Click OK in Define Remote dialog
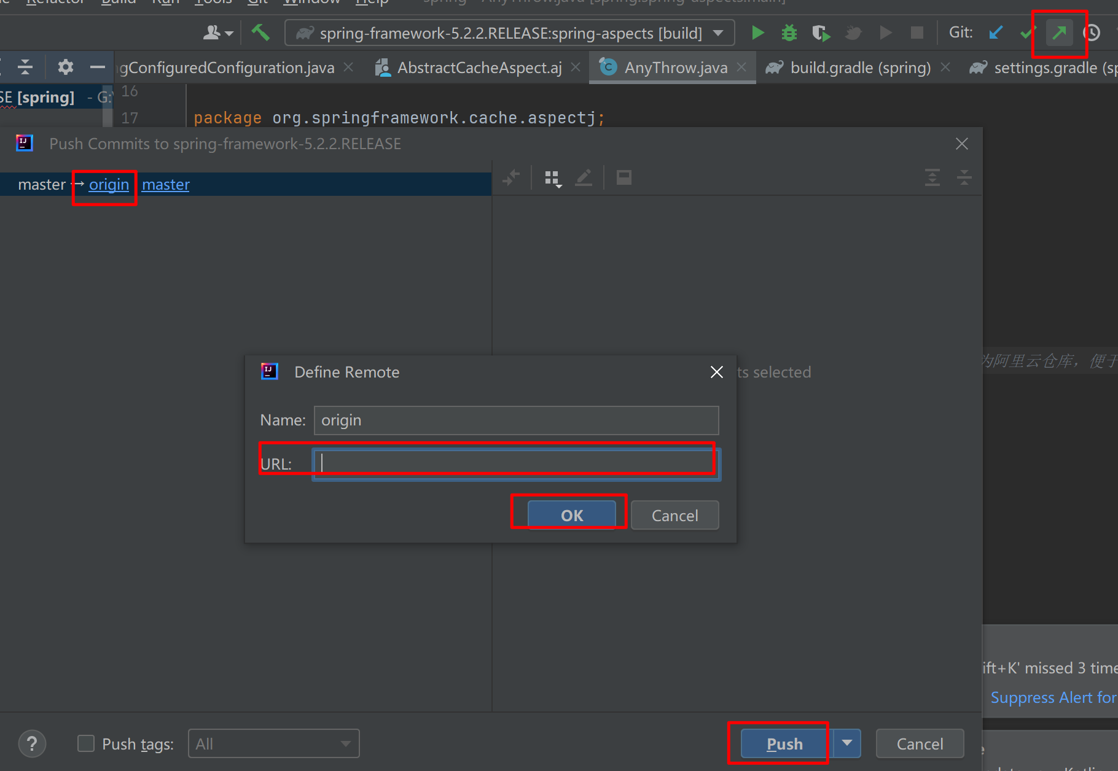This screenshot has height=771, width=1118. point(572,515)
